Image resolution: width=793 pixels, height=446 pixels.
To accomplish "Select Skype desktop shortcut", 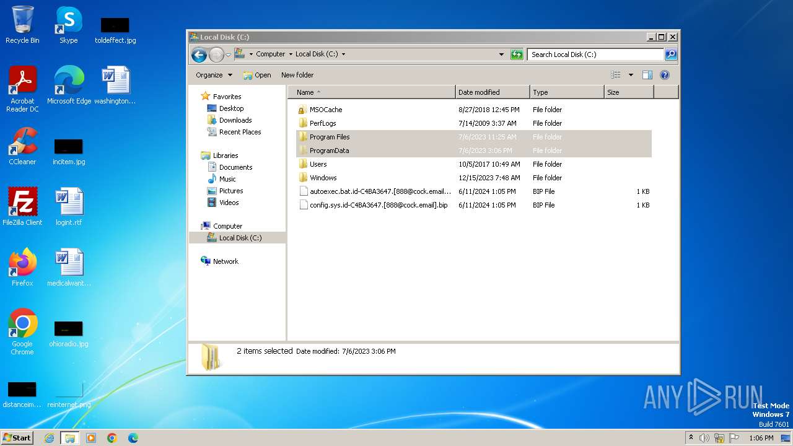I will pos(69,25).
